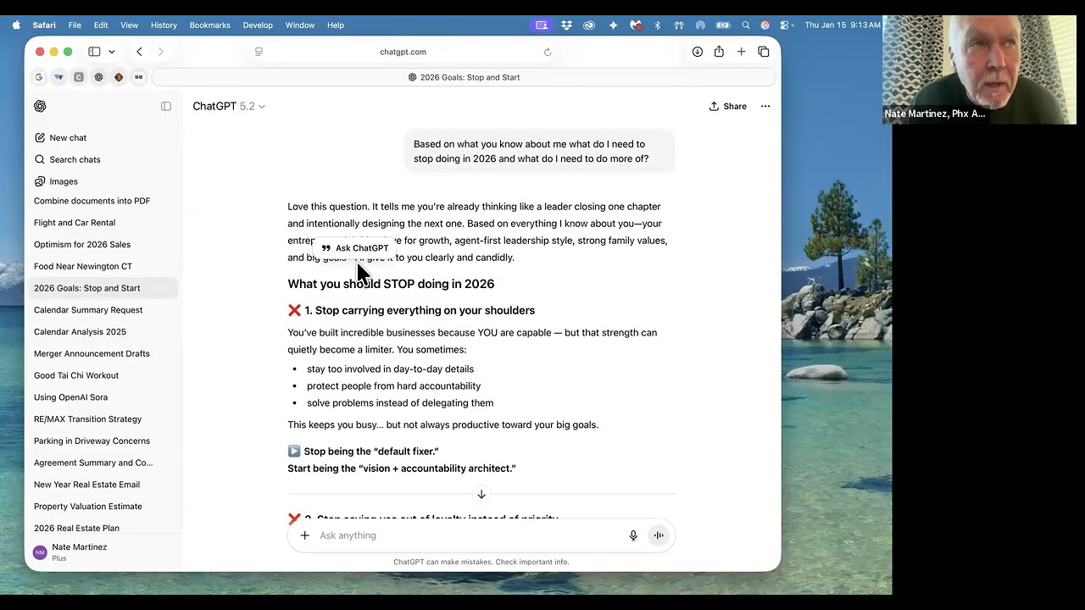Open Search chats
The width and height of the screenshot is (1085, 610).
click(67, 159)
